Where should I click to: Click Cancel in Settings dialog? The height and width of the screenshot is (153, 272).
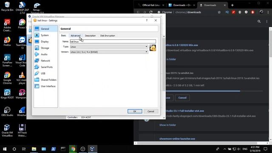(x=151, y=111)
